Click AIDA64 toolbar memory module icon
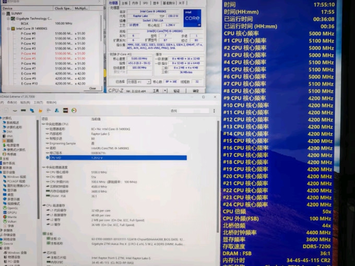Image resolution: width=355 pixels, height=266 pixels. pos(23,111)
